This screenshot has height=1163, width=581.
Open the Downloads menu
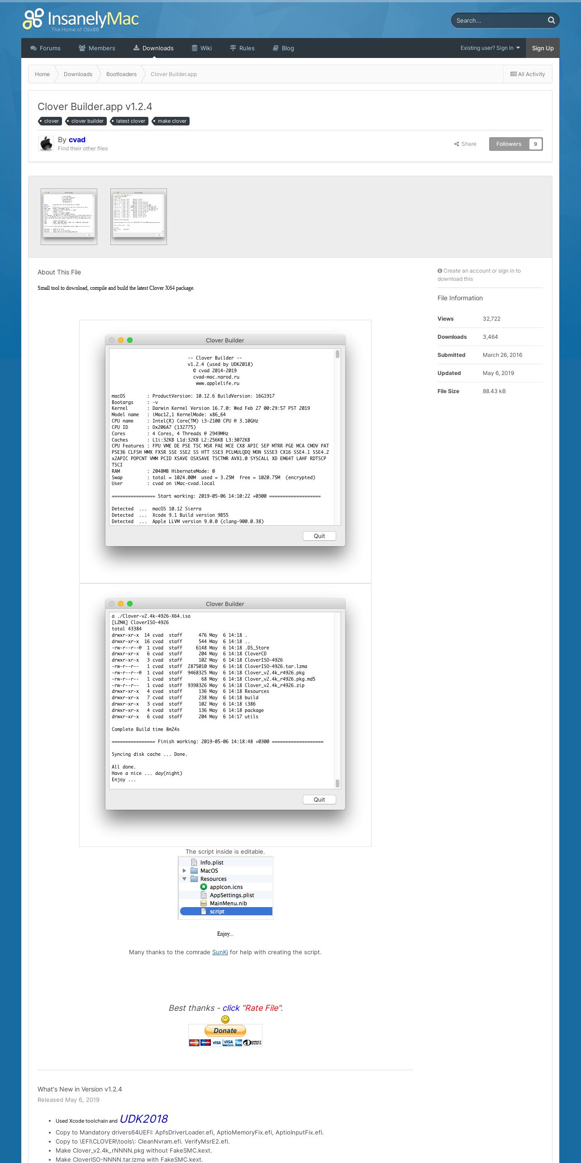[153, 48]
